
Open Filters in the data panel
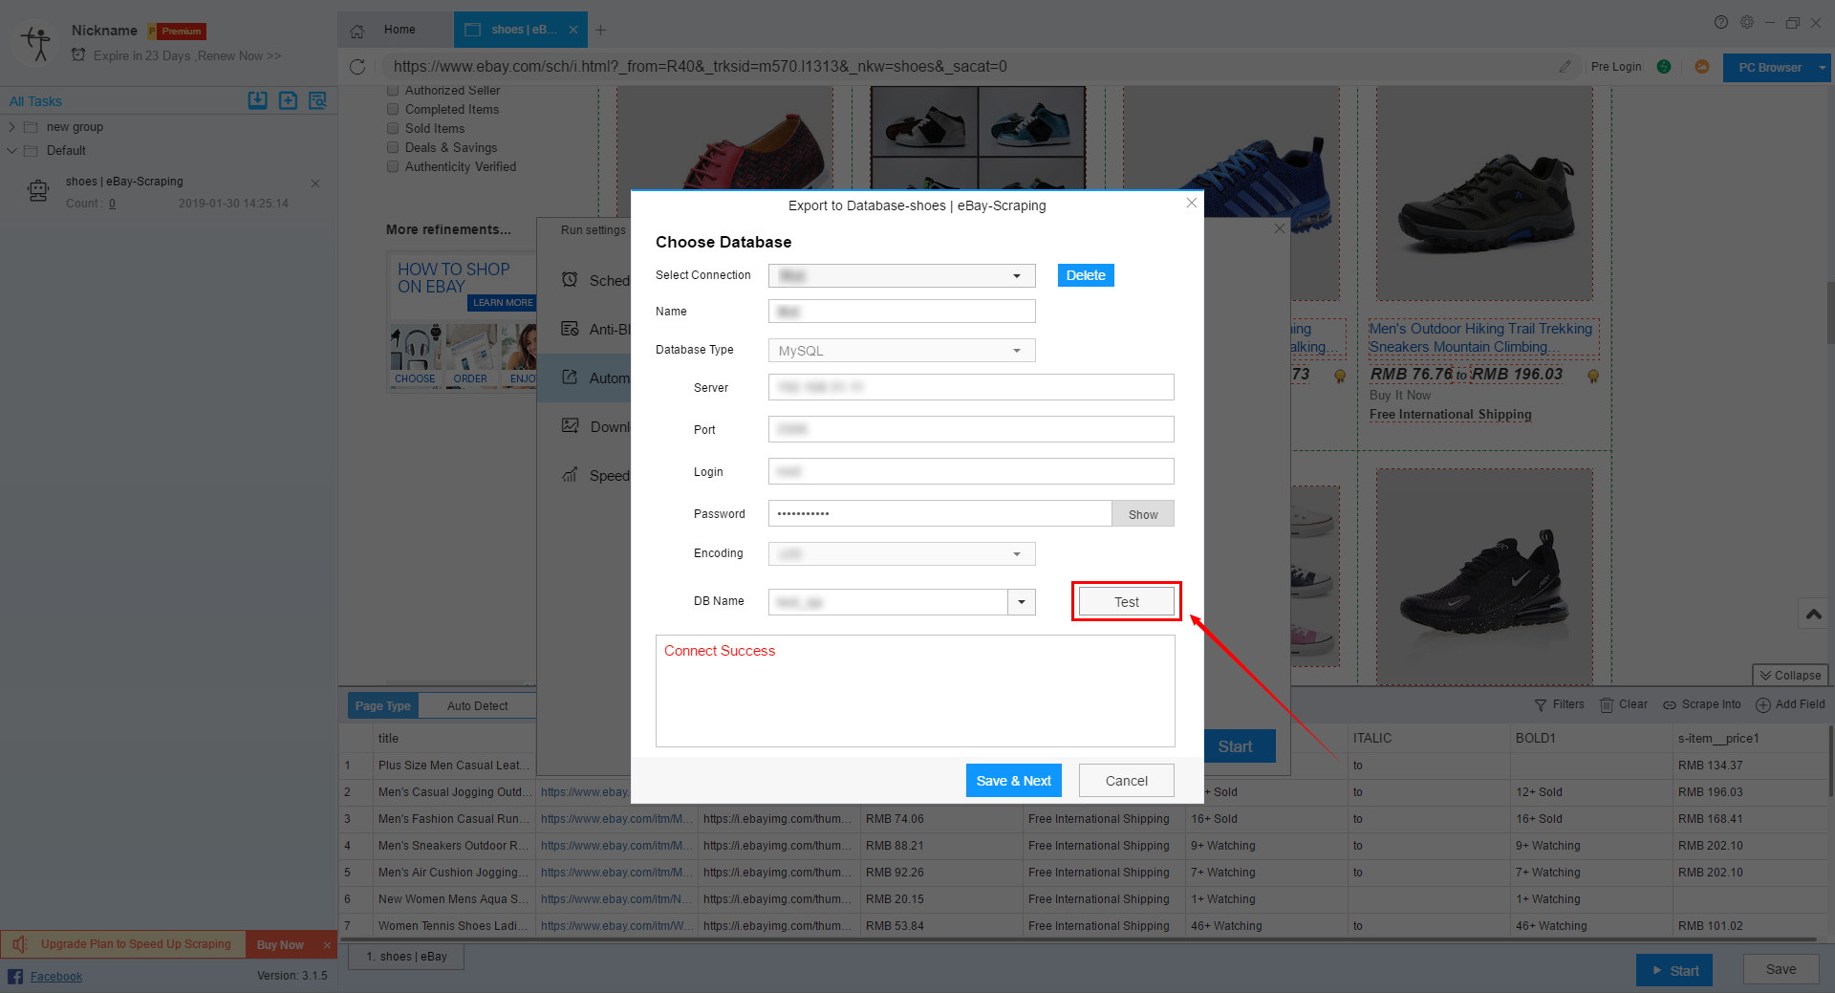click(x=1559, y=704)
